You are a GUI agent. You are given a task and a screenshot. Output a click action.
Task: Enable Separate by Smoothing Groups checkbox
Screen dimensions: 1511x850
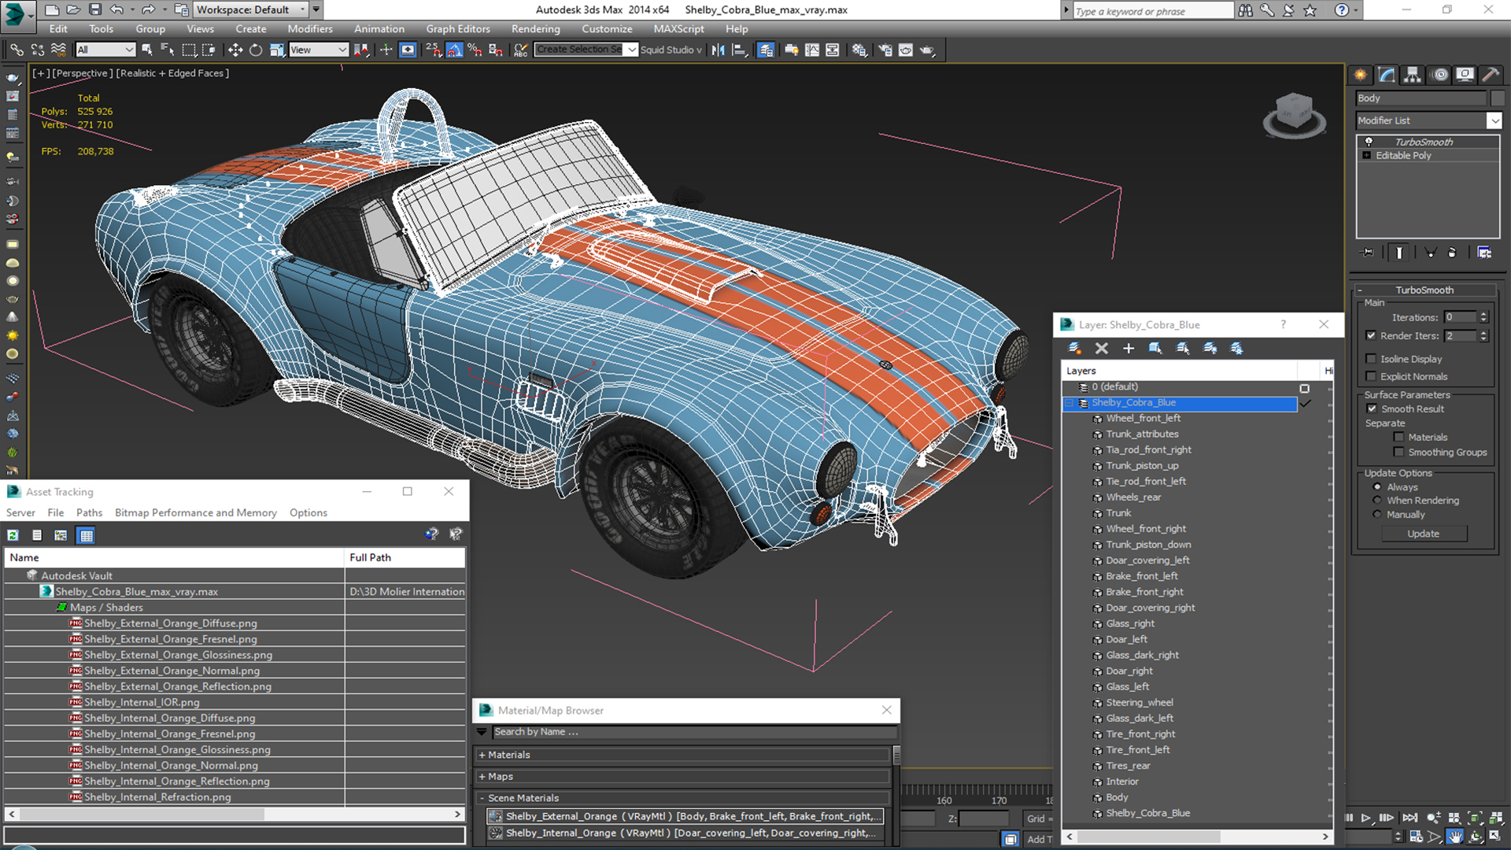1398,452
